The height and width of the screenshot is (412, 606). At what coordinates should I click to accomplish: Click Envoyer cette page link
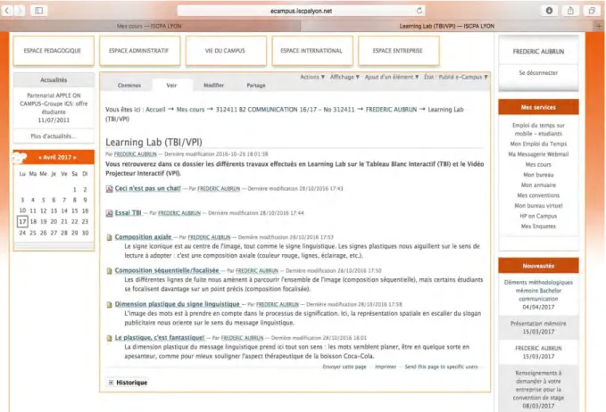click(345, 367)
